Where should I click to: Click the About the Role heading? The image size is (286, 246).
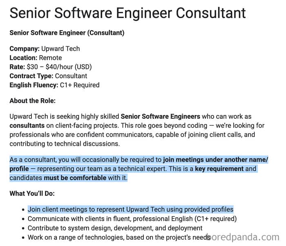32,101
